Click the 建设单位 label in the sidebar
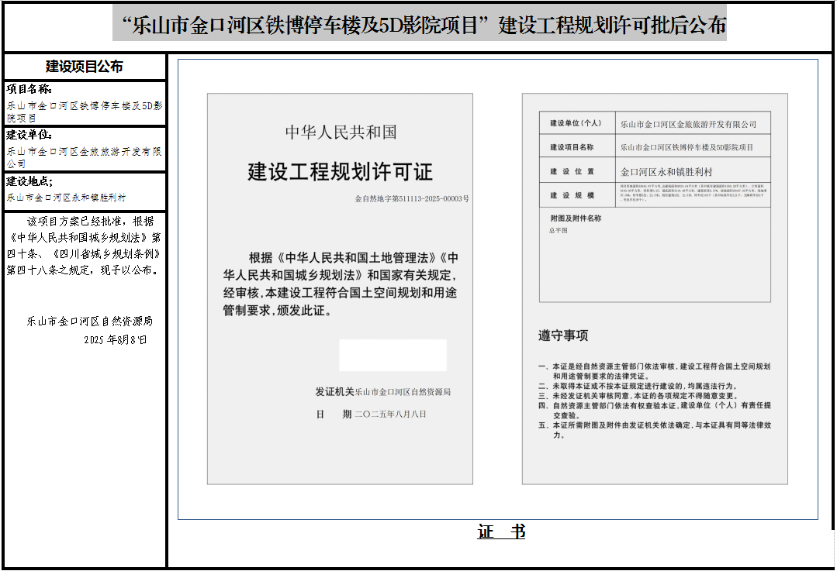Image resolution: width=837 pixels, height=571 pixels. (29, 135)
